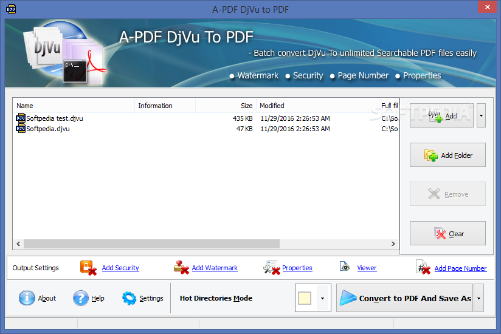
Task: Click Convert to PDF And Save As
Action: tap(404, 298)
